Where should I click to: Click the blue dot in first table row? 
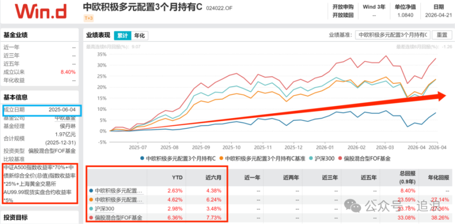tap(91, 191)
